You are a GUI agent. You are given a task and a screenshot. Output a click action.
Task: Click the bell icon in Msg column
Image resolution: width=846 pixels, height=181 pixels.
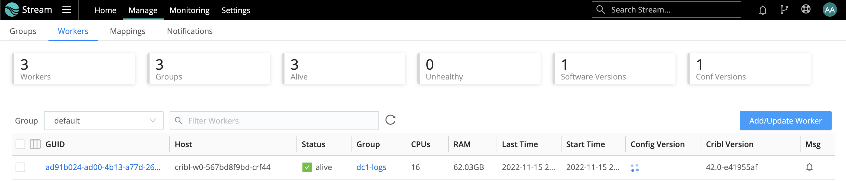coord(809,167)
